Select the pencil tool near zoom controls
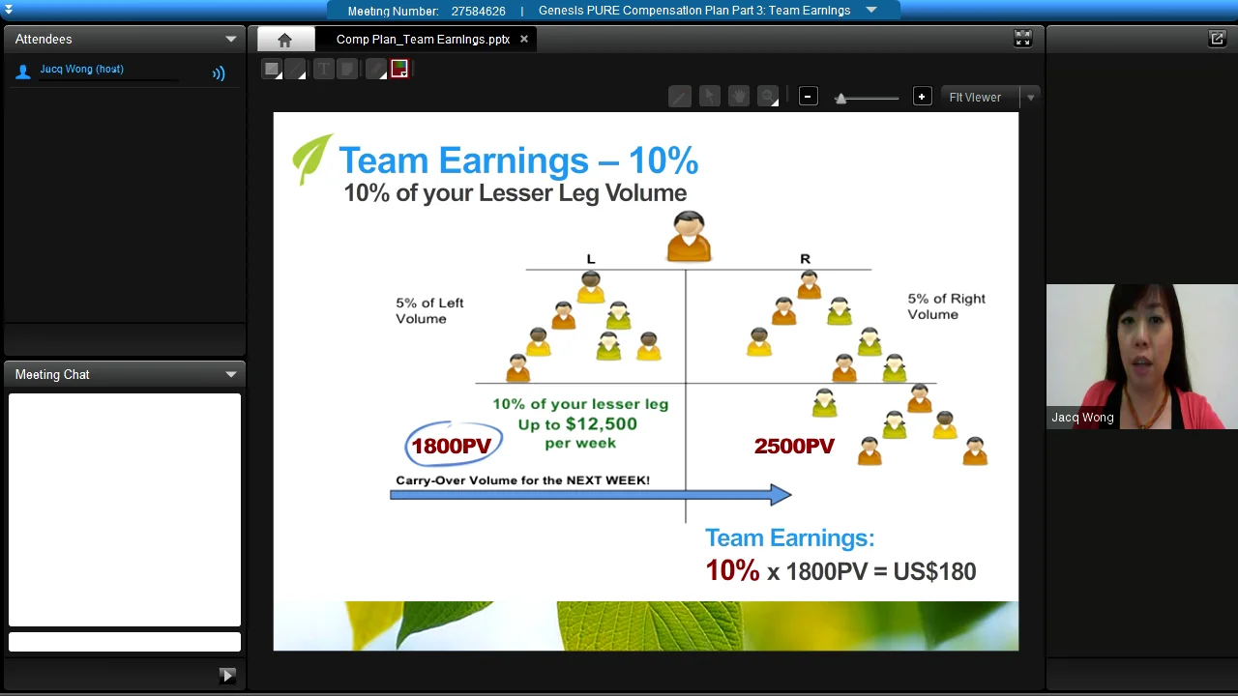Viewport: 1238px width, 696px height. pyautogui.click(x=680, y=97)
